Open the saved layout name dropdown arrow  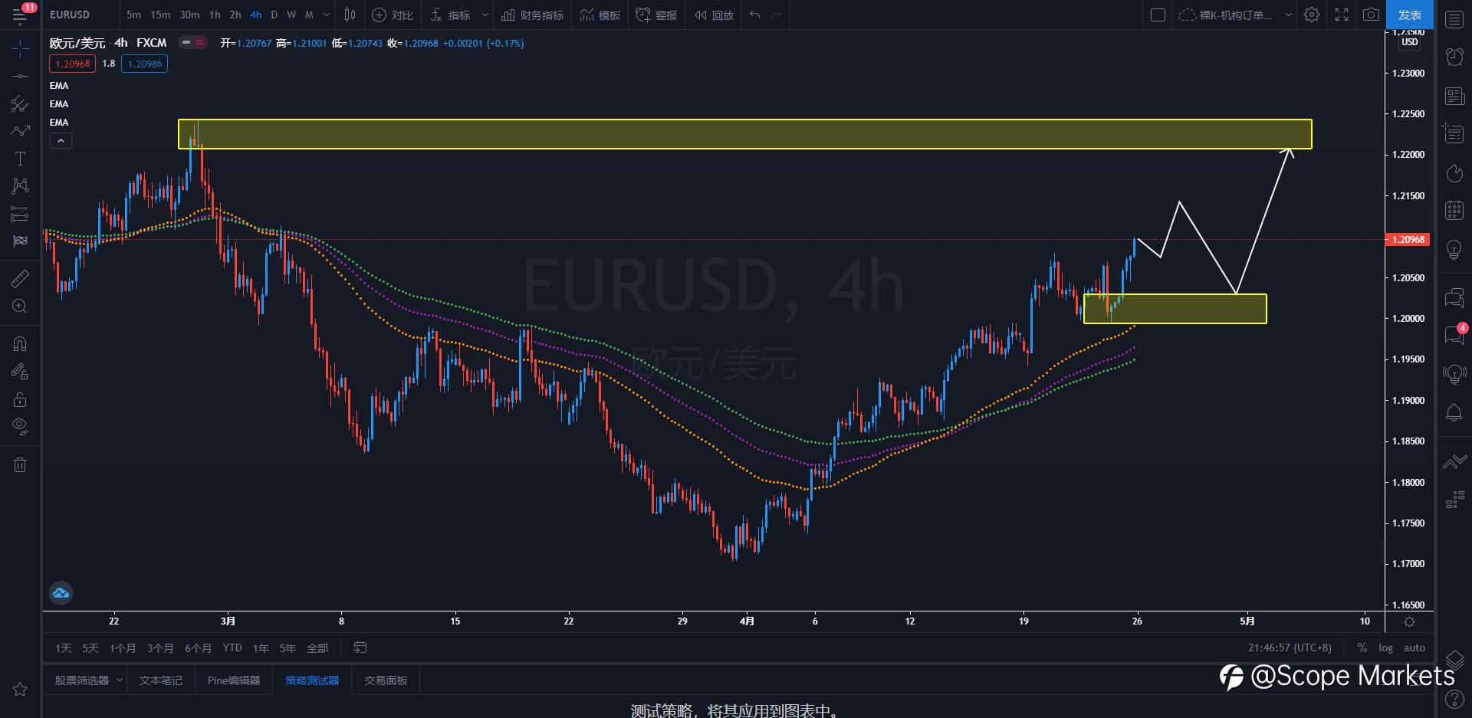[x=1289, y=15]
